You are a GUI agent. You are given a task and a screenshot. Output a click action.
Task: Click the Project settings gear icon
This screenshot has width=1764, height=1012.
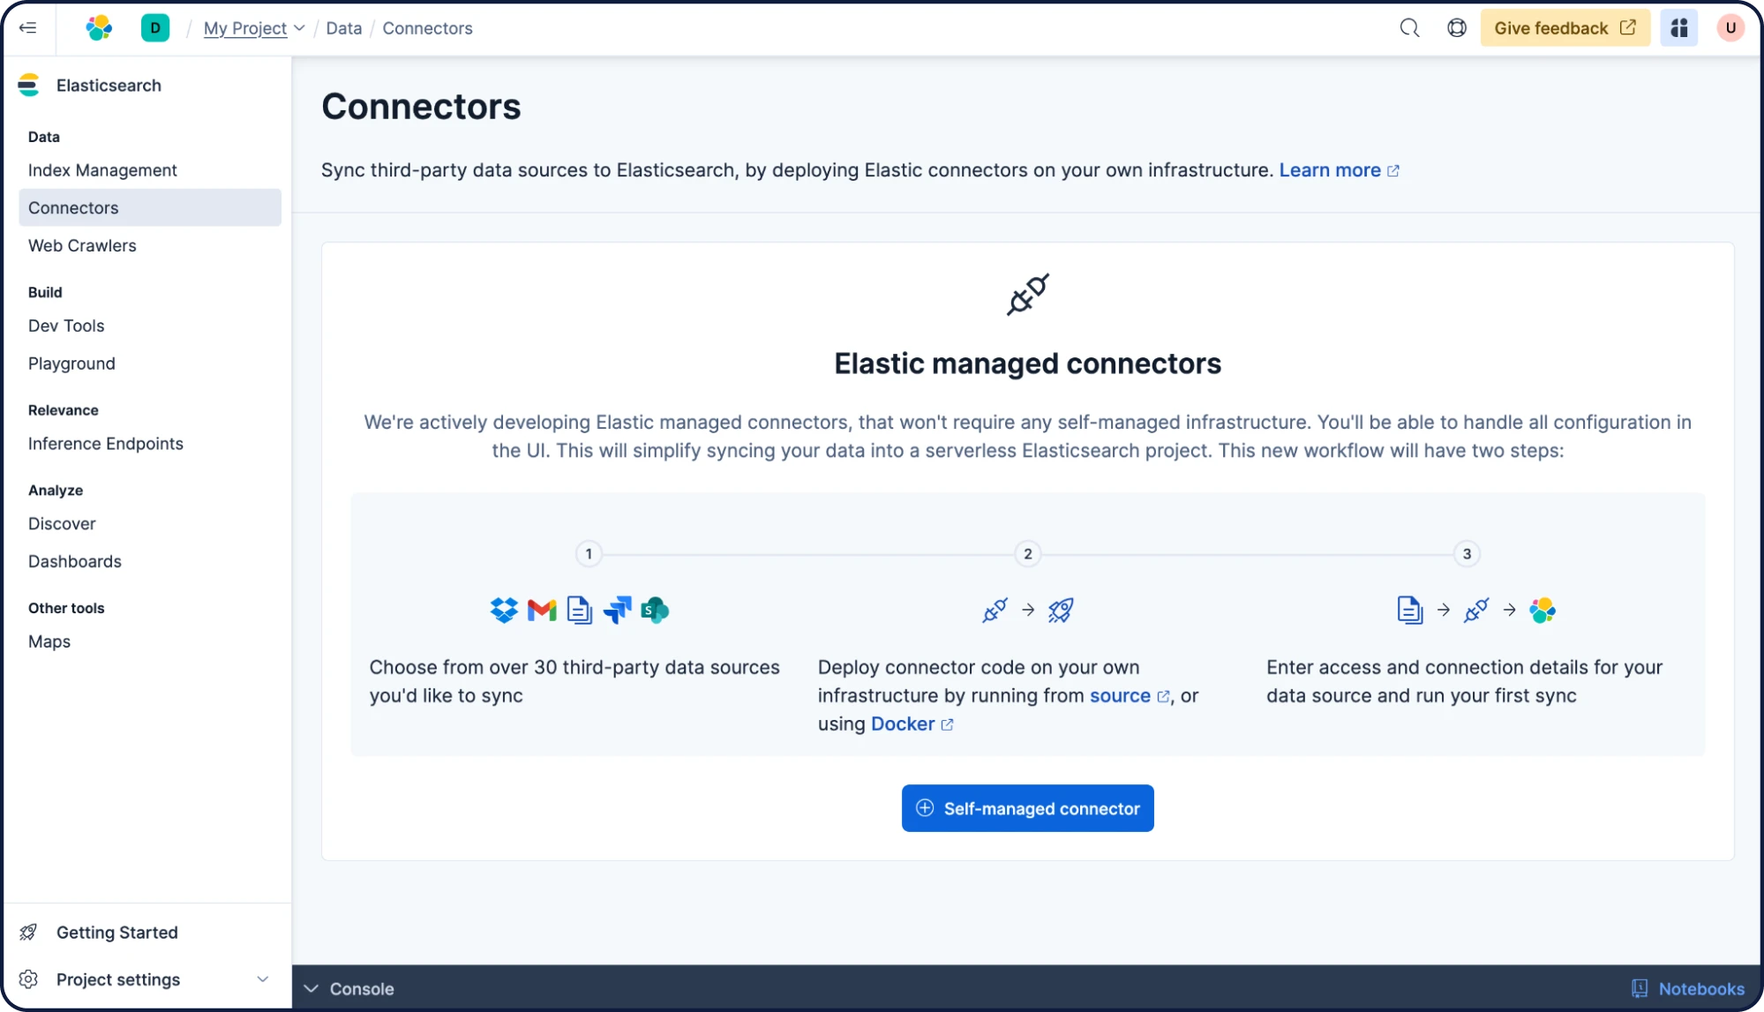[x=28, y=979]
